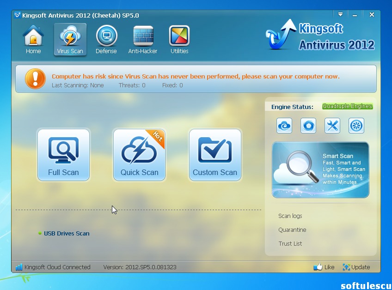Click the Smart Scan banner
392x290 pixels.
point(320,170)
